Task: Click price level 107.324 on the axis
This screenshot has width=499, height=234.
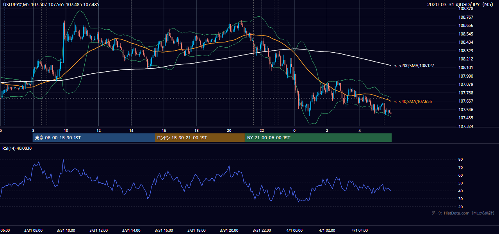Action: pyautogui.click(x=466, y=126)
